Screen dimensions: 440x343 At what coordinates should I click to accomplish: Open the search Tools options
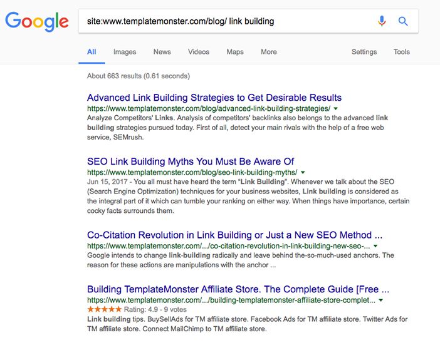point(402,52)
